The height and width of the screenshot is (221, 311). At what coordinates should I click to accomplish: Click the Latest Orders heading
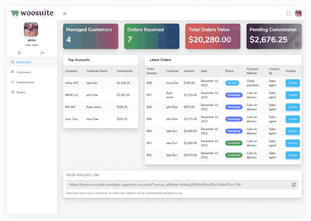(160, 60)
